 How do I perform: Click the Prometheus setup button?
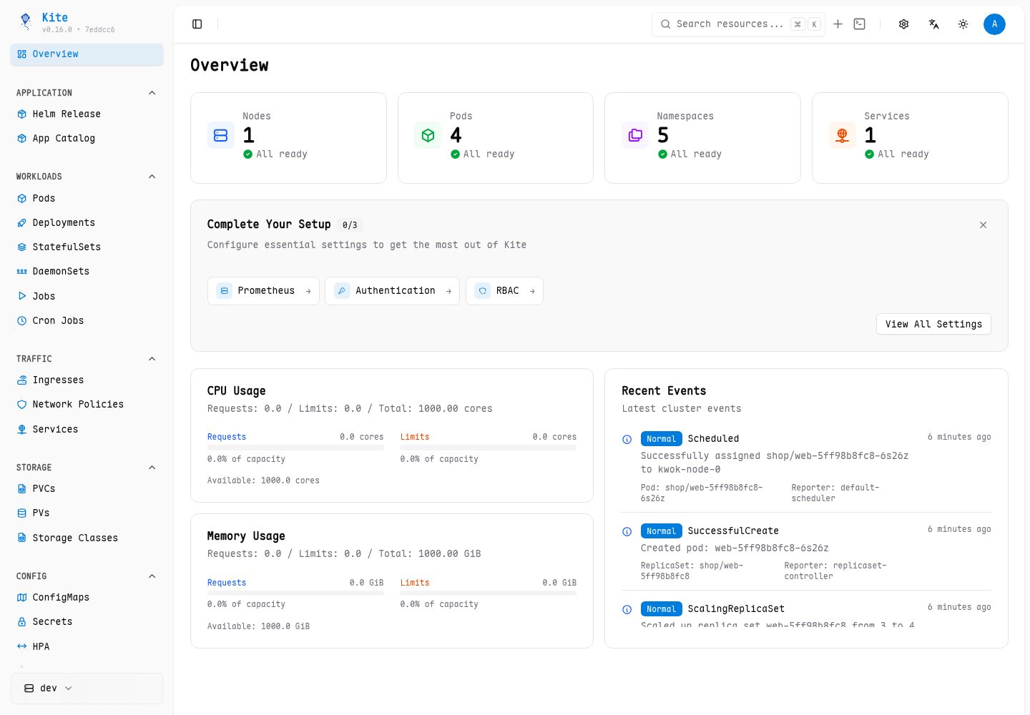(x=263, y=291)
